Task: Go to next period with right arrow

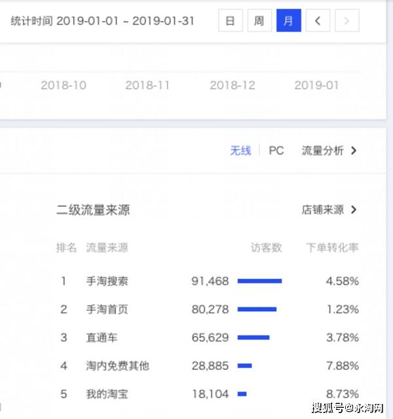Action: [x=346, y=21]
